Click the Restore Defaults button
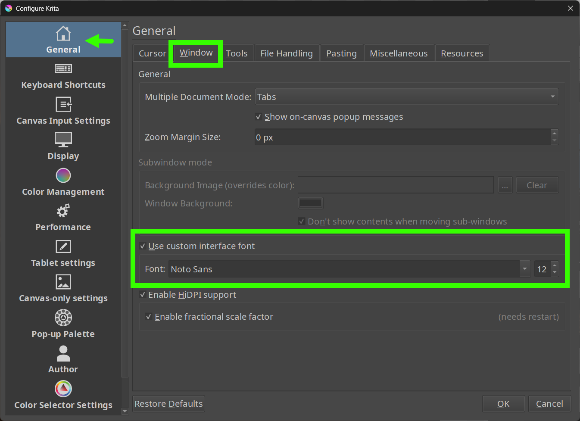The width and height of the screenshot is (580, 421). pyautogui.click(x=168, y=403)
